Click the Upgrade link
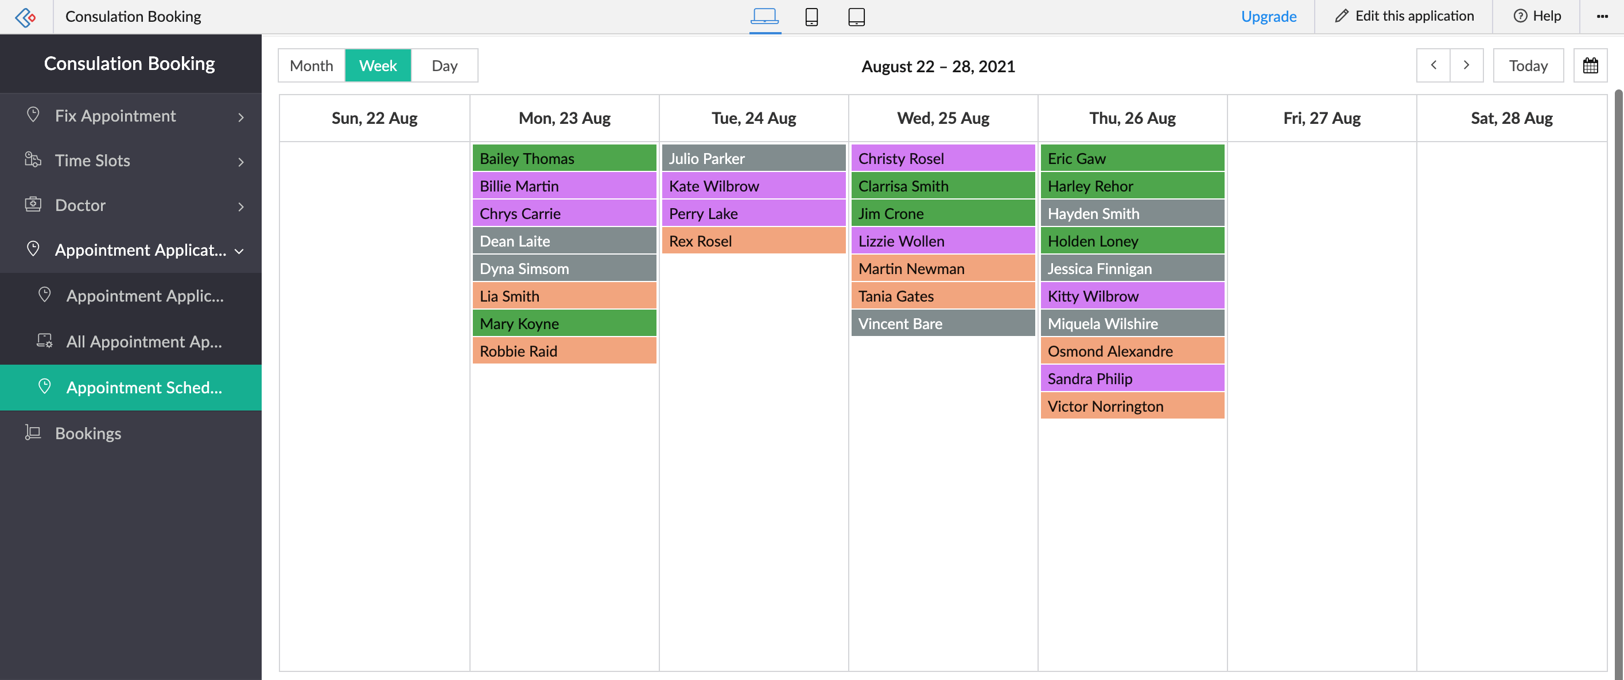 pos(1268,17)
